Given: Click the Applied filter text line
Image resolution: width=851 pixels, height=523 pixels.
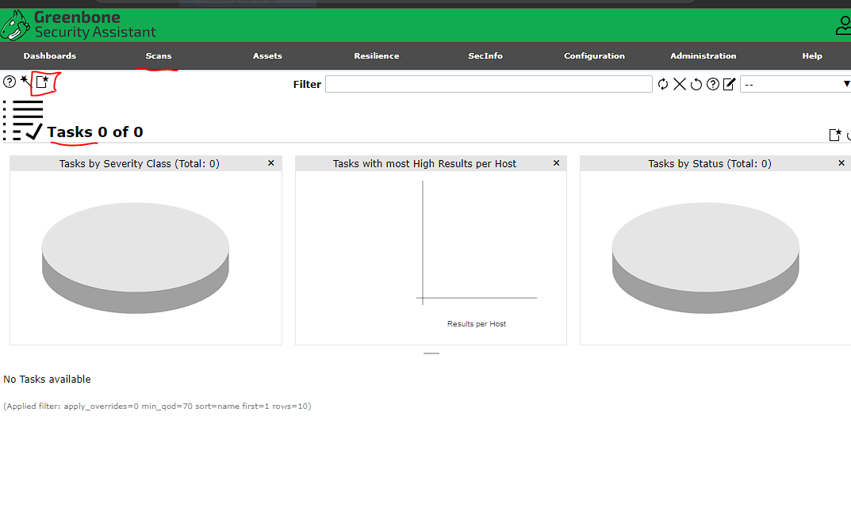Looking at the screenshot, I should click(157, 407).
